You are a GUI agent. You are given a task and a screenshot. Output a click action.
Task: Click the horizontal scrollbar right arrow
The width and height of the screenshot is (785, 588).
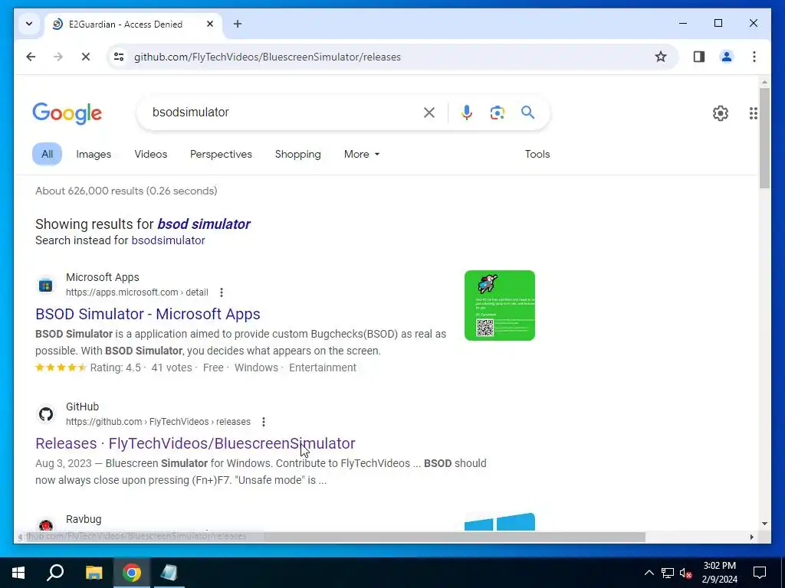point(751,537)
